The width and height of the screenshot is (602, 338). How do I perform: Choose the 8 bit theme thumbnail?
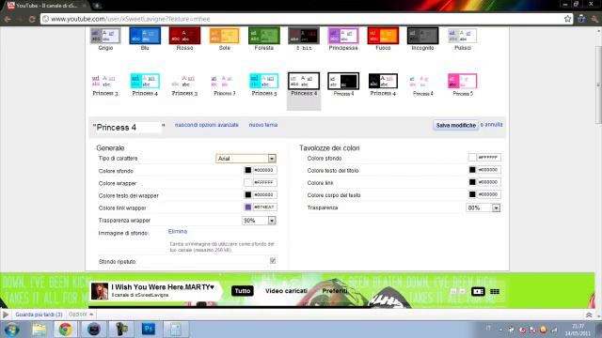304,36
